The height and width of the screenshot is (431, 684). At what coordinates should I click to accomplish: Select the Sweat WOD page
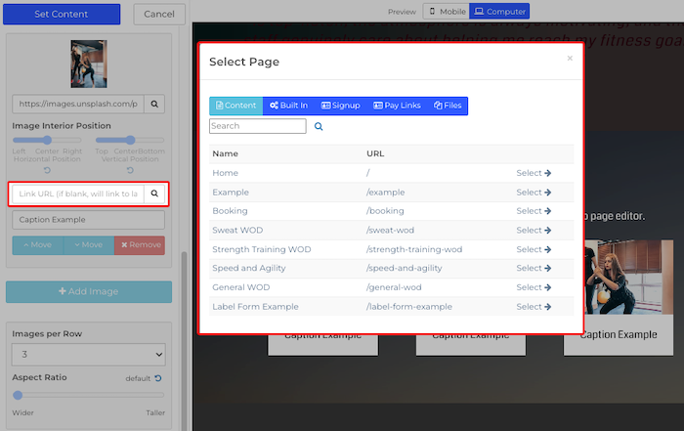(x=534, y=231)
